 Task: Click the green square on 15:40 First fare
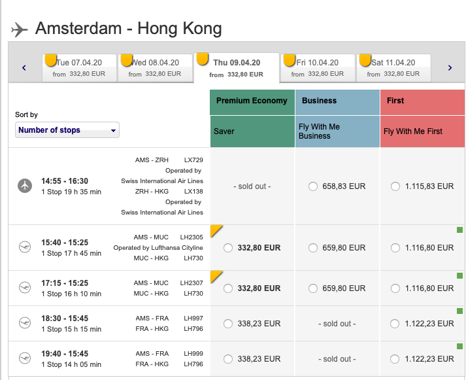coord(459,230)
